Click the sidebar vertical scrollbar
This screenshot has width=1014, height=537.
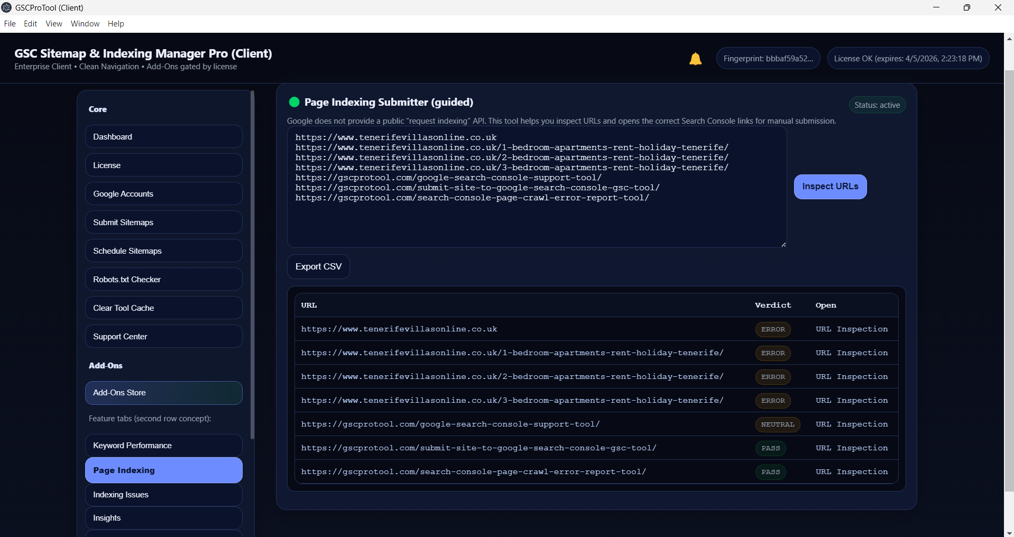click(x=252, y=264)
